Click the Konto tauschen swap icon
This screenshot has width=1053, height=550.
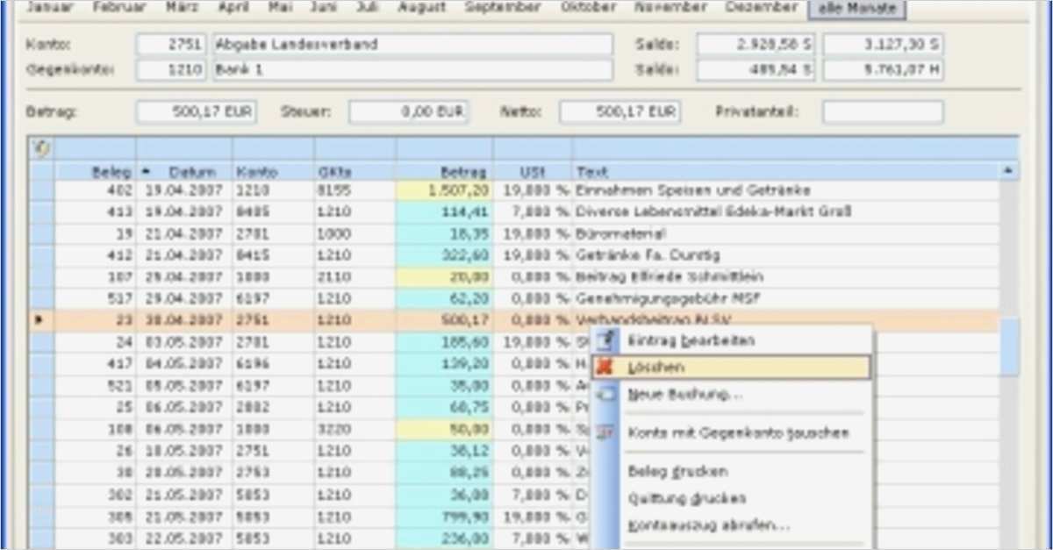[x=605, y=432]
